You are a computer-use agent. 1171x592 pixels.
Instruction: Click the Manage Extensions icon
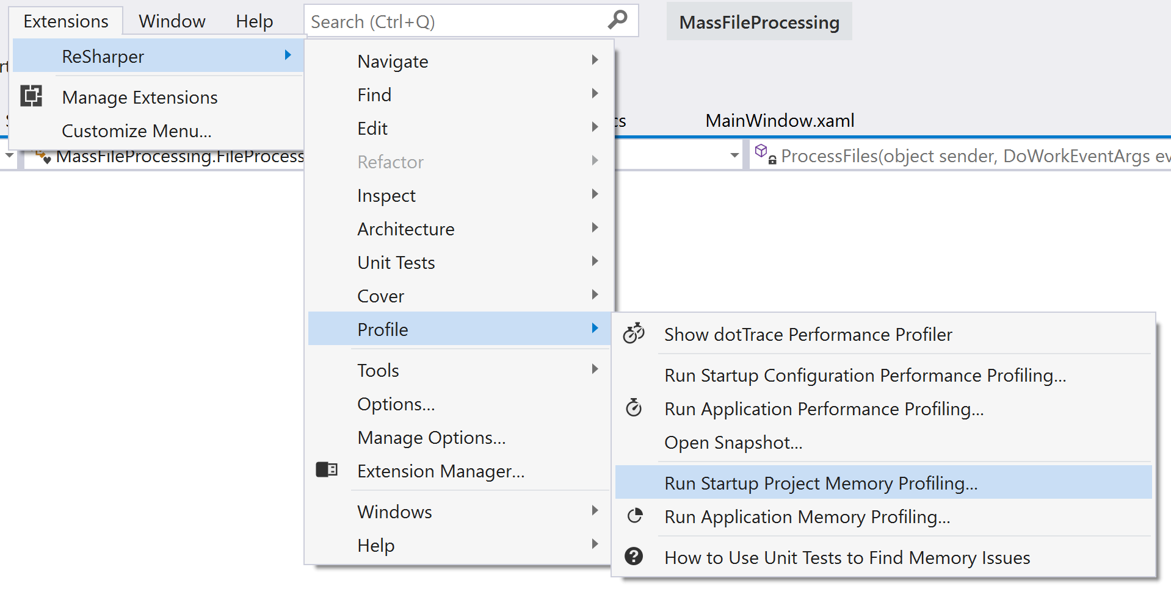click(31, 96)
